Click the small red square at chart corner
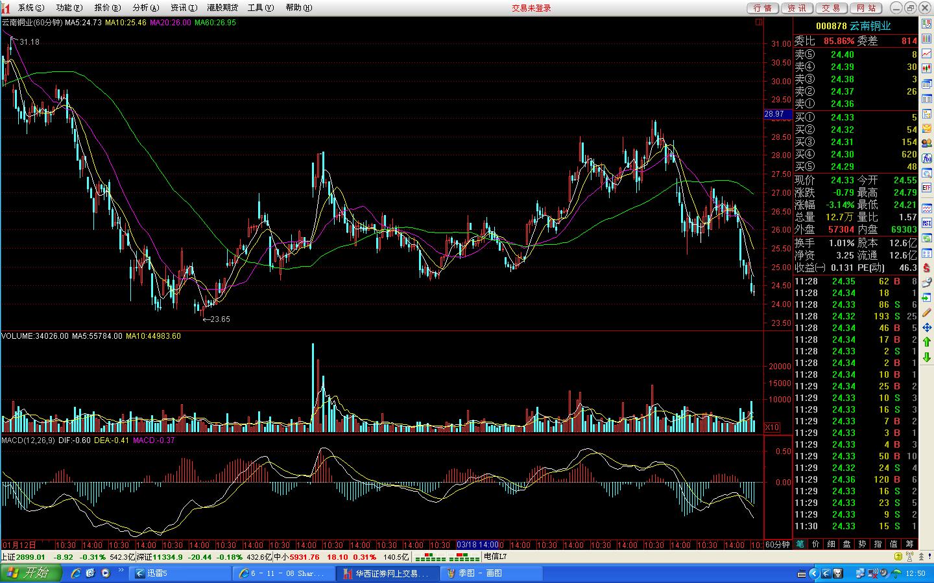 [759, 22]
